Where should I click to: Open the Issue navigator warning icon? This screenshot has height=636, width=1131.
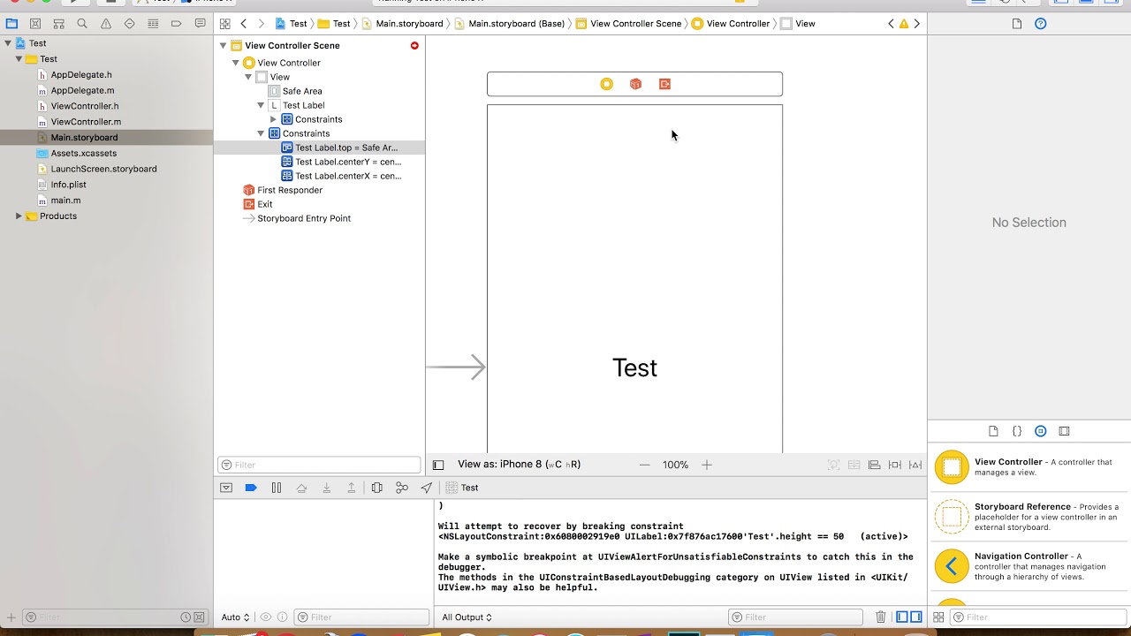point(106,24)
